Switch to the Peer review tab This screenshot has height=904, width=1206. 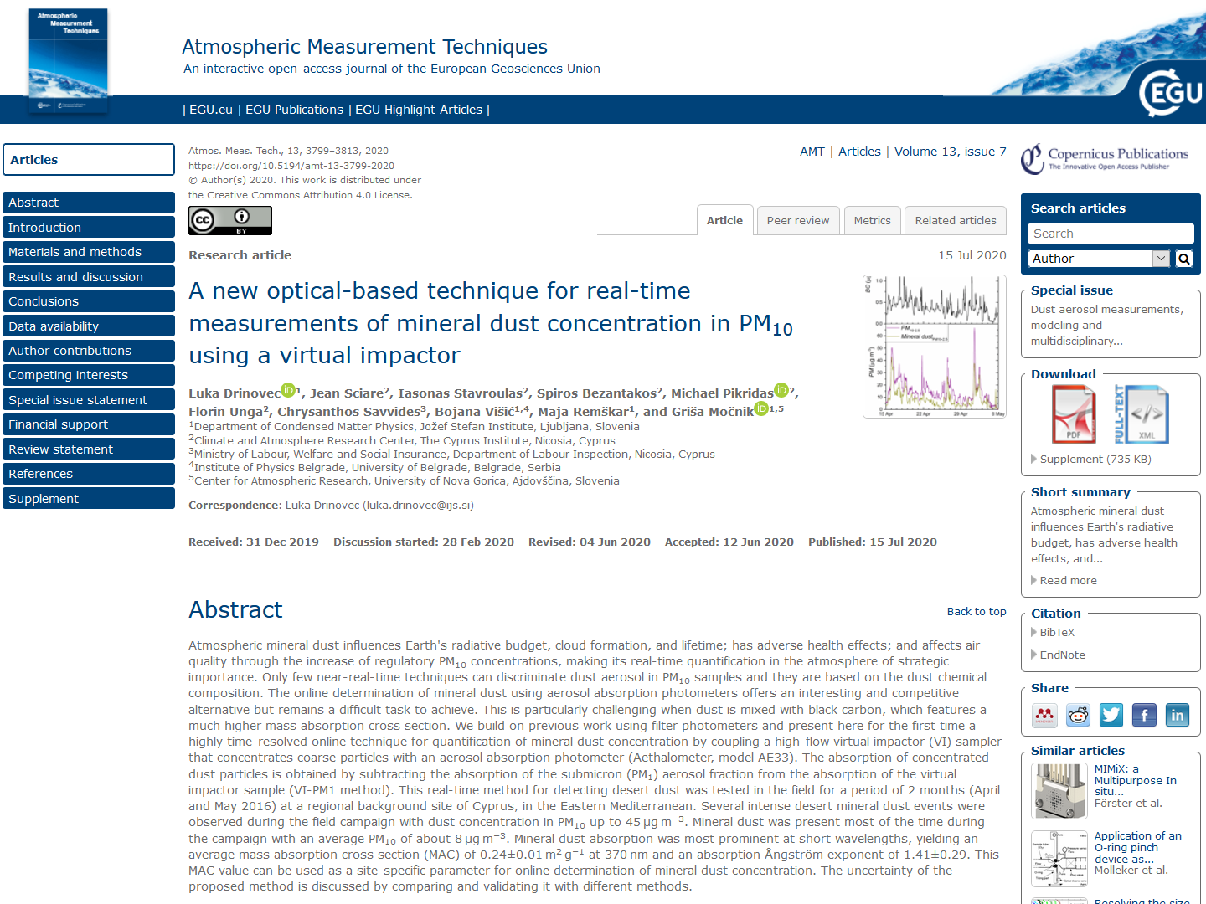pos(797,220)
